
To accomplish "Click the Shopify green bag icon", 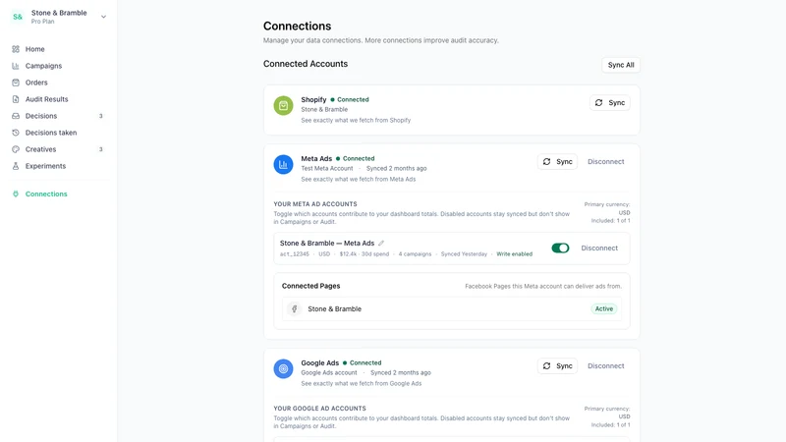I will click(283, 106).
